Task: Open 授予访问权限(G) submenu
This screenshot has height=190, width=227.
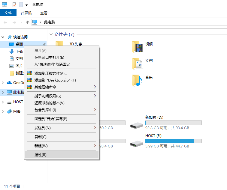Action: pyautogui.click(x=62, y=96)
